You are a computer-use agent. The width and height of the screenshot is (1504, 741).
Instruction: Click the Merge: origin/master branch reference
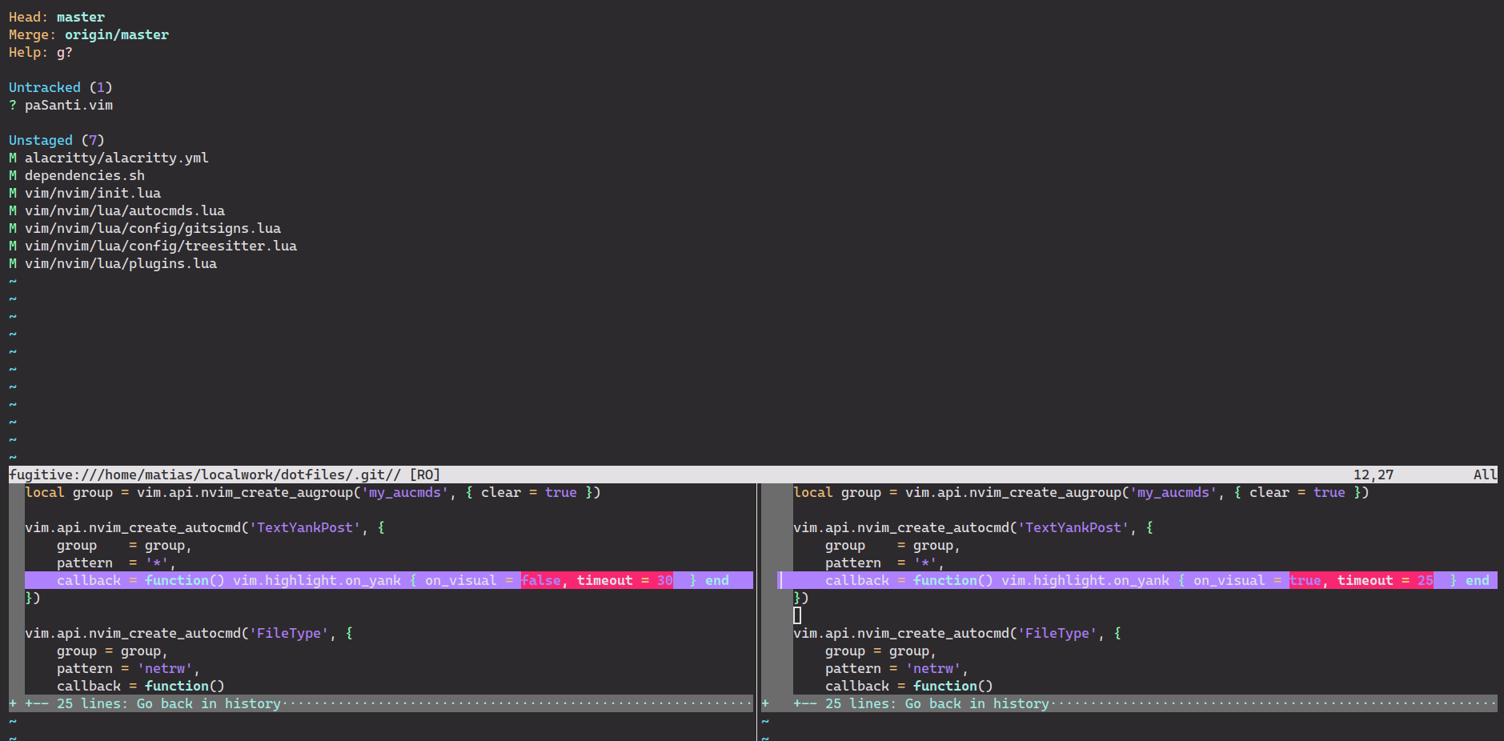point(117,34)
